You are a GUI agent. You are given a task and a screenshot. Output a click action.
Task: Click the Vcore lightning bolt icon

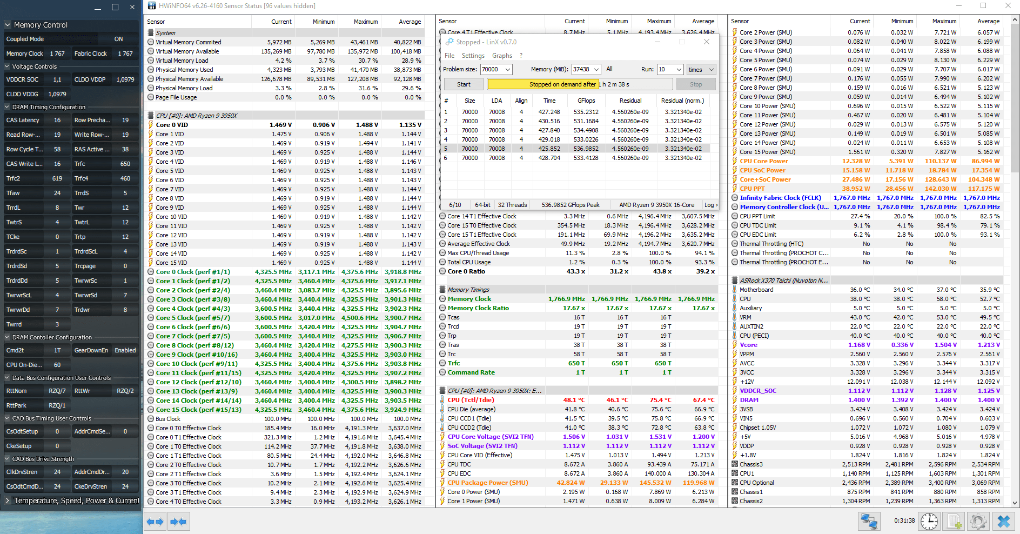click(x=735, y=345)
